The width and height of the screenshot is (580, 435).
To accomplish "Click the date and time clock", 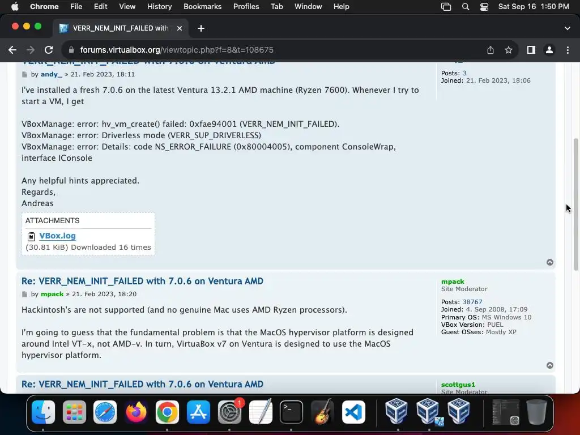I will [534, 7].
